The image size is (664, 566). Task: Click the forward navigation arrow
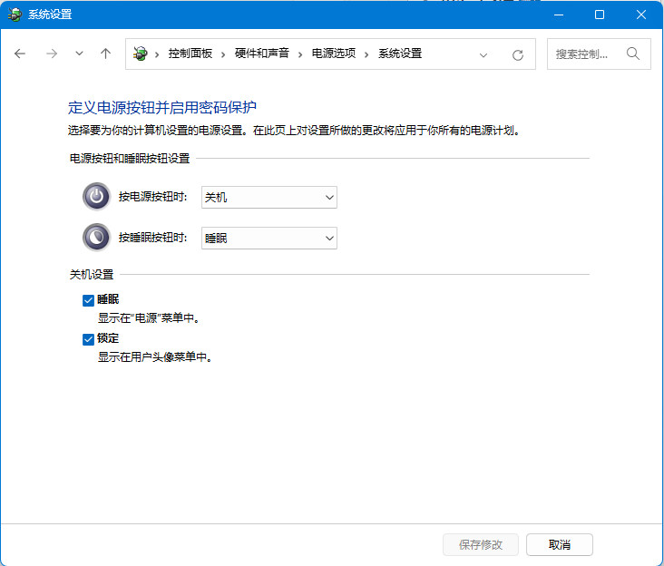pyautogui.click(x=51, y=54)
